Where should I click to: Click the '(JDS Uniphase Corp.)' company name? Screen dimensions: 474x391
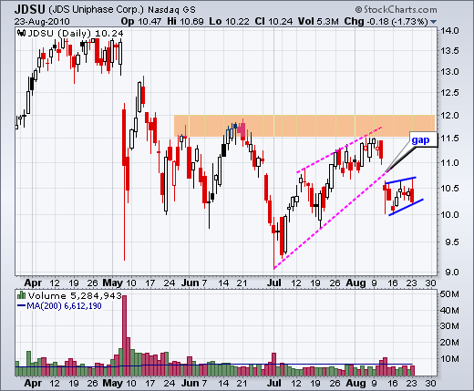click(96, 10)
